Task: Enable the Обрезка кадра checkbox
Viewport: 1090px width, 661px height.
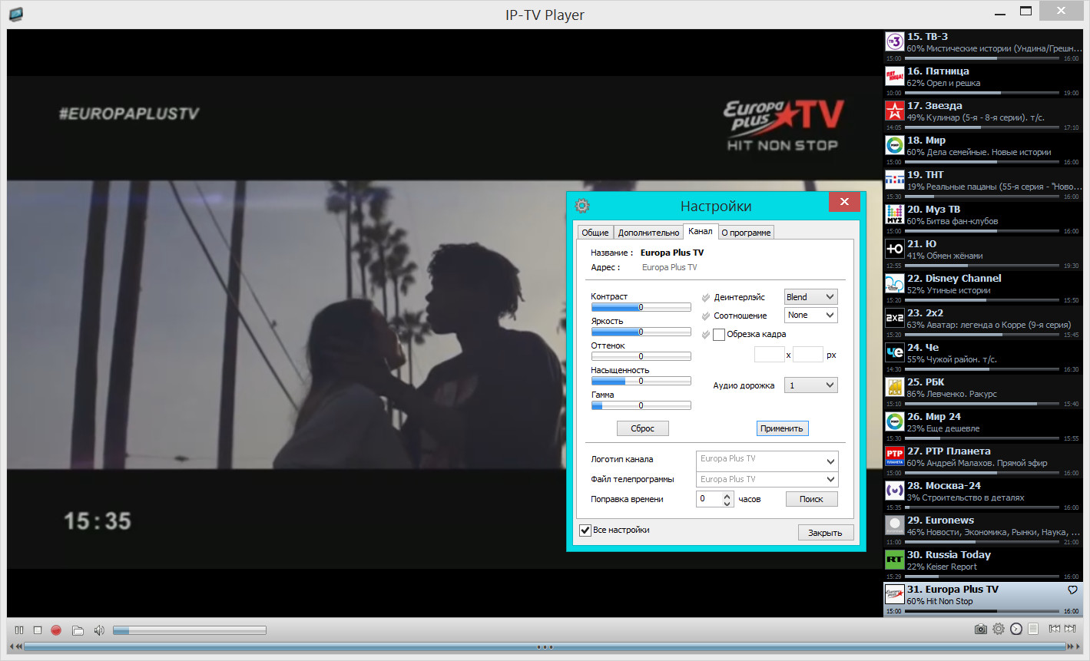Action: (719, 334)
